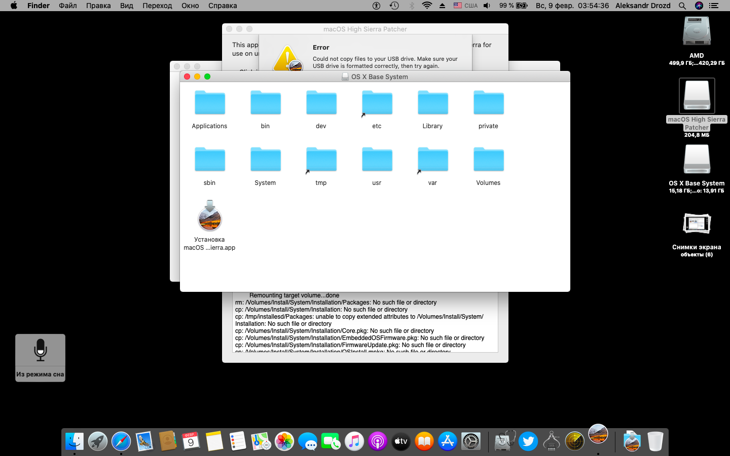Open Launchpad in the Dock
Image resolution: width=730 pixels, height=456 pixels.
point(98,441)
